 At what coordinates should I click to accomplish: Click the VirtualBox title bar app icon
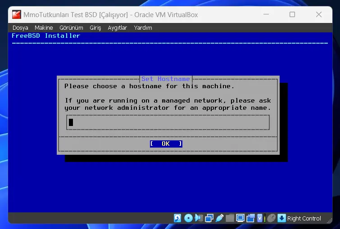point(17,15)
